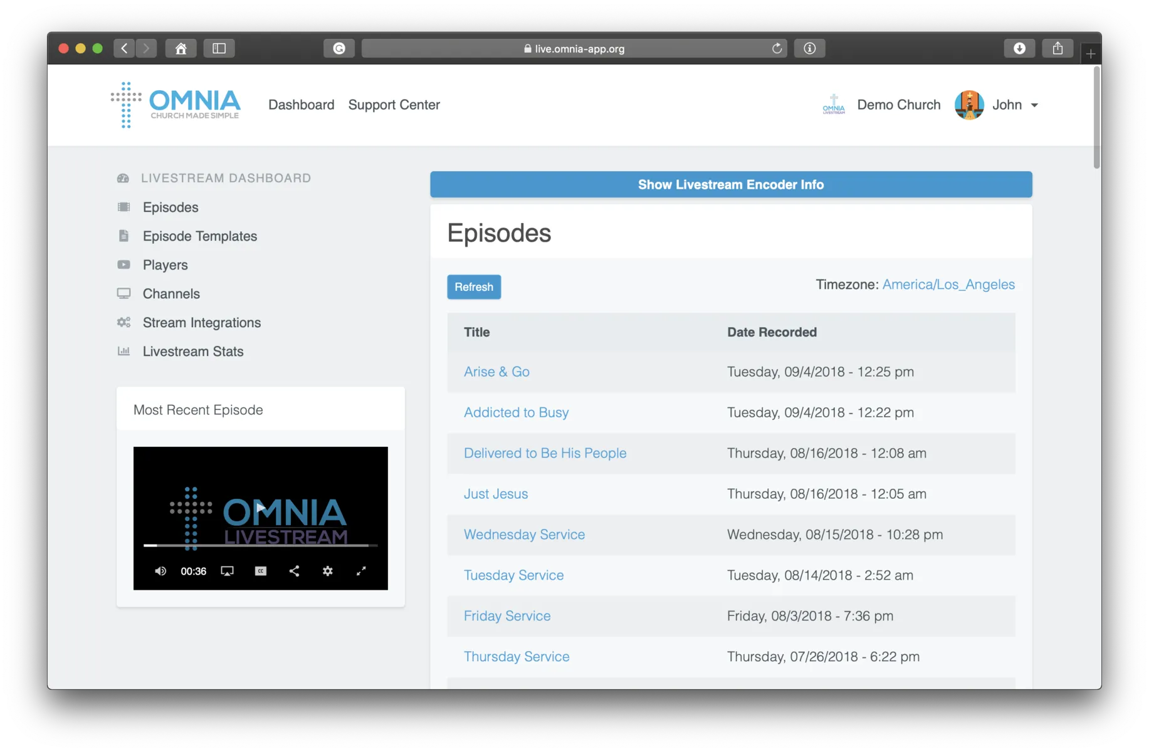Screen dimensions: 1149x752
Task: Click the Show Livestream Encoder Info bar
Action: pyautogui.click(x=730, y=185)
